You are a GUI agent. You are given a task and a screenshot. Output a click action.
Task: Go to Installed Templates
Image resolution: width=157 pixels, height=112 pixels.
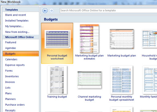click(x=17, y=21)
